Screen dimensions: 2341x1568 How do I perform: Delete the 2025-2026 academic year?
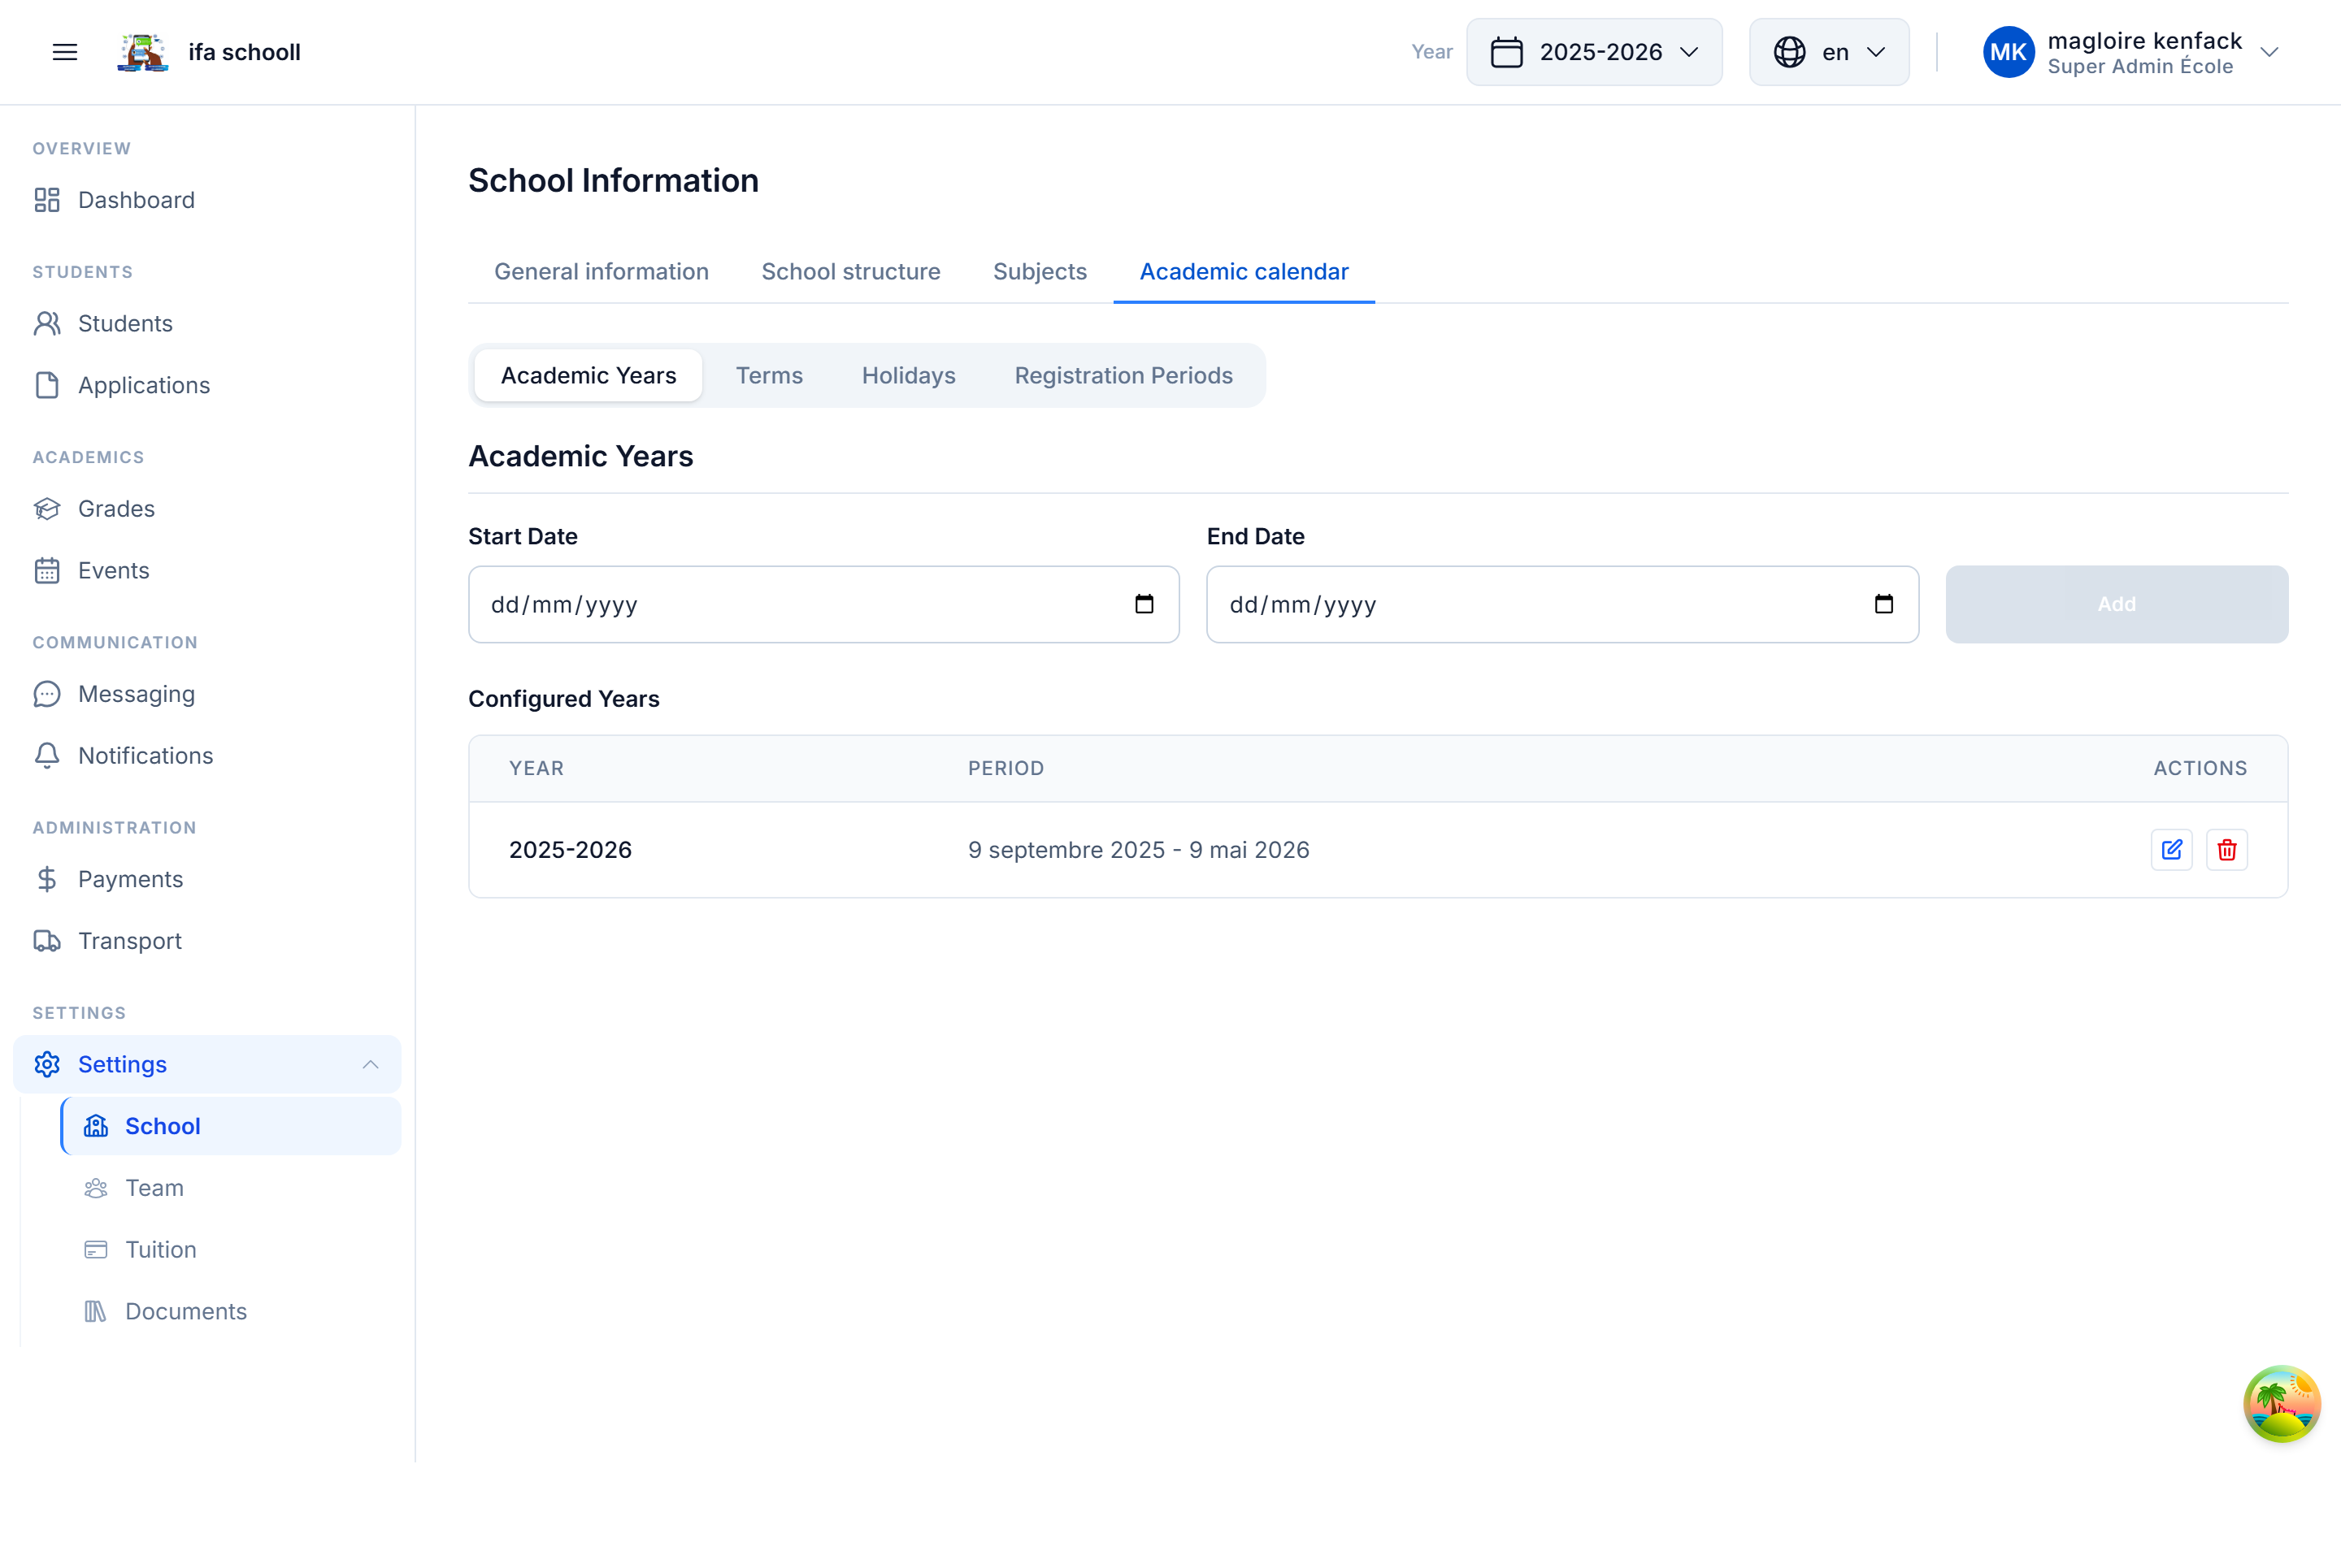point(2227,850)
